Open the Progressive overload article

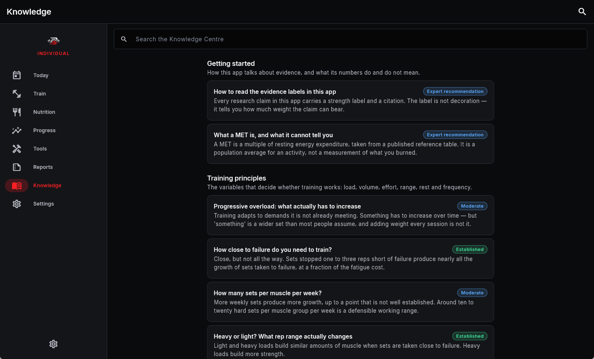[x=350, y=215]
